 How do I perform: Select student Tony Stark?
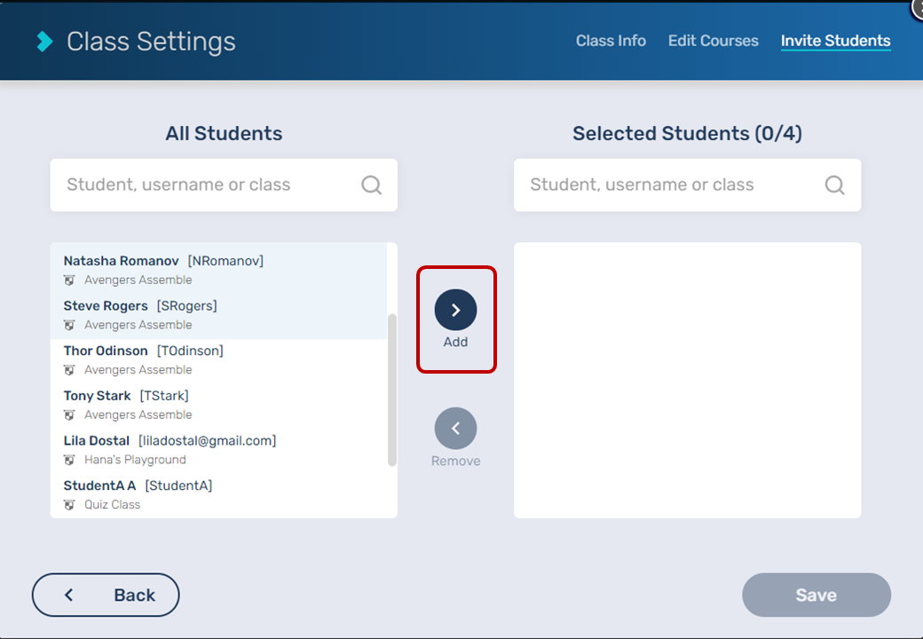point(218,405)
